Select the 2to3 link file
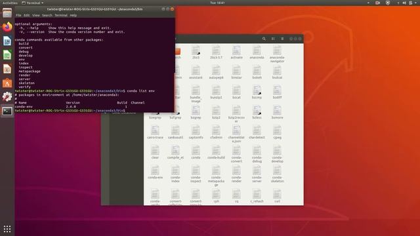This screenshot has height=236, width=420. (x=196, y=52)
